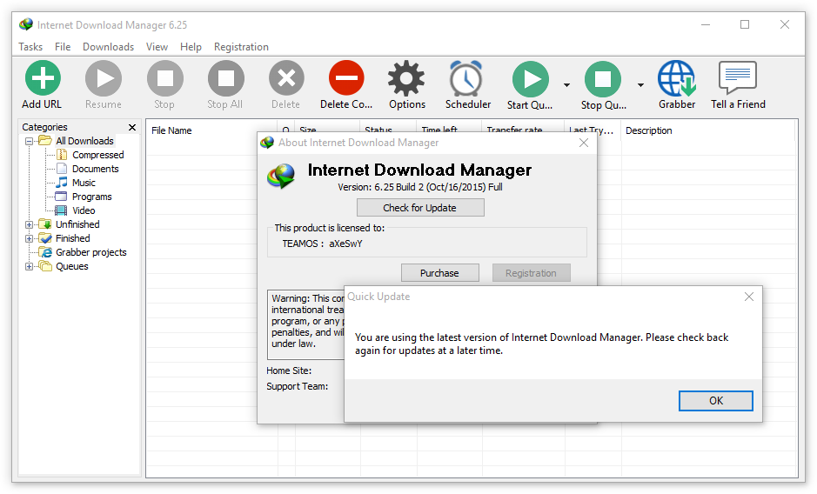
Task: Select the Music note category icon
Action: tap(62, 183)
